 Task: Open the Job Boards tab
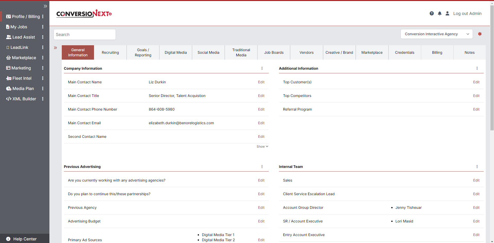pyautogui.click(x=274, y=52)
